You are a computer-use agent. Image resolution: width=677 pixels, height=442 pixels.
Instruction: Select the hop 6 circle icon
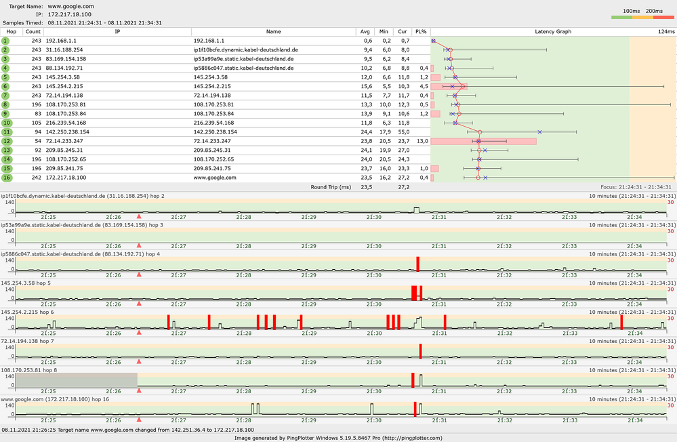(x=5, y=86)
